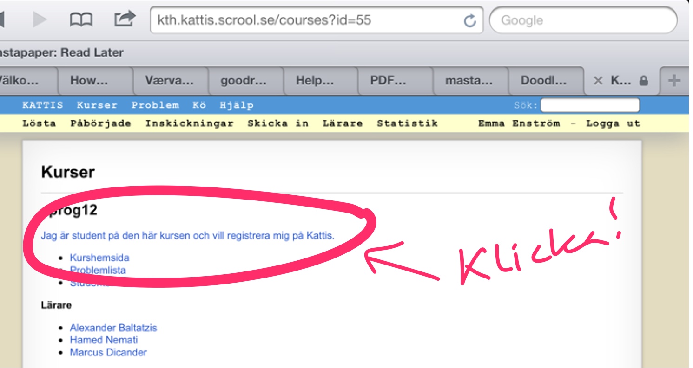Open the bookmarks book icon
This screenshot has width=693, height=368.
pyautogui.click(x=81, y=19)
